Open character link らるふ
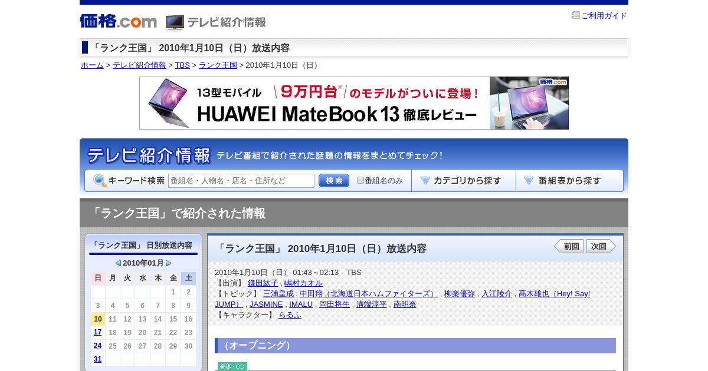 click(x=290, y=314)
